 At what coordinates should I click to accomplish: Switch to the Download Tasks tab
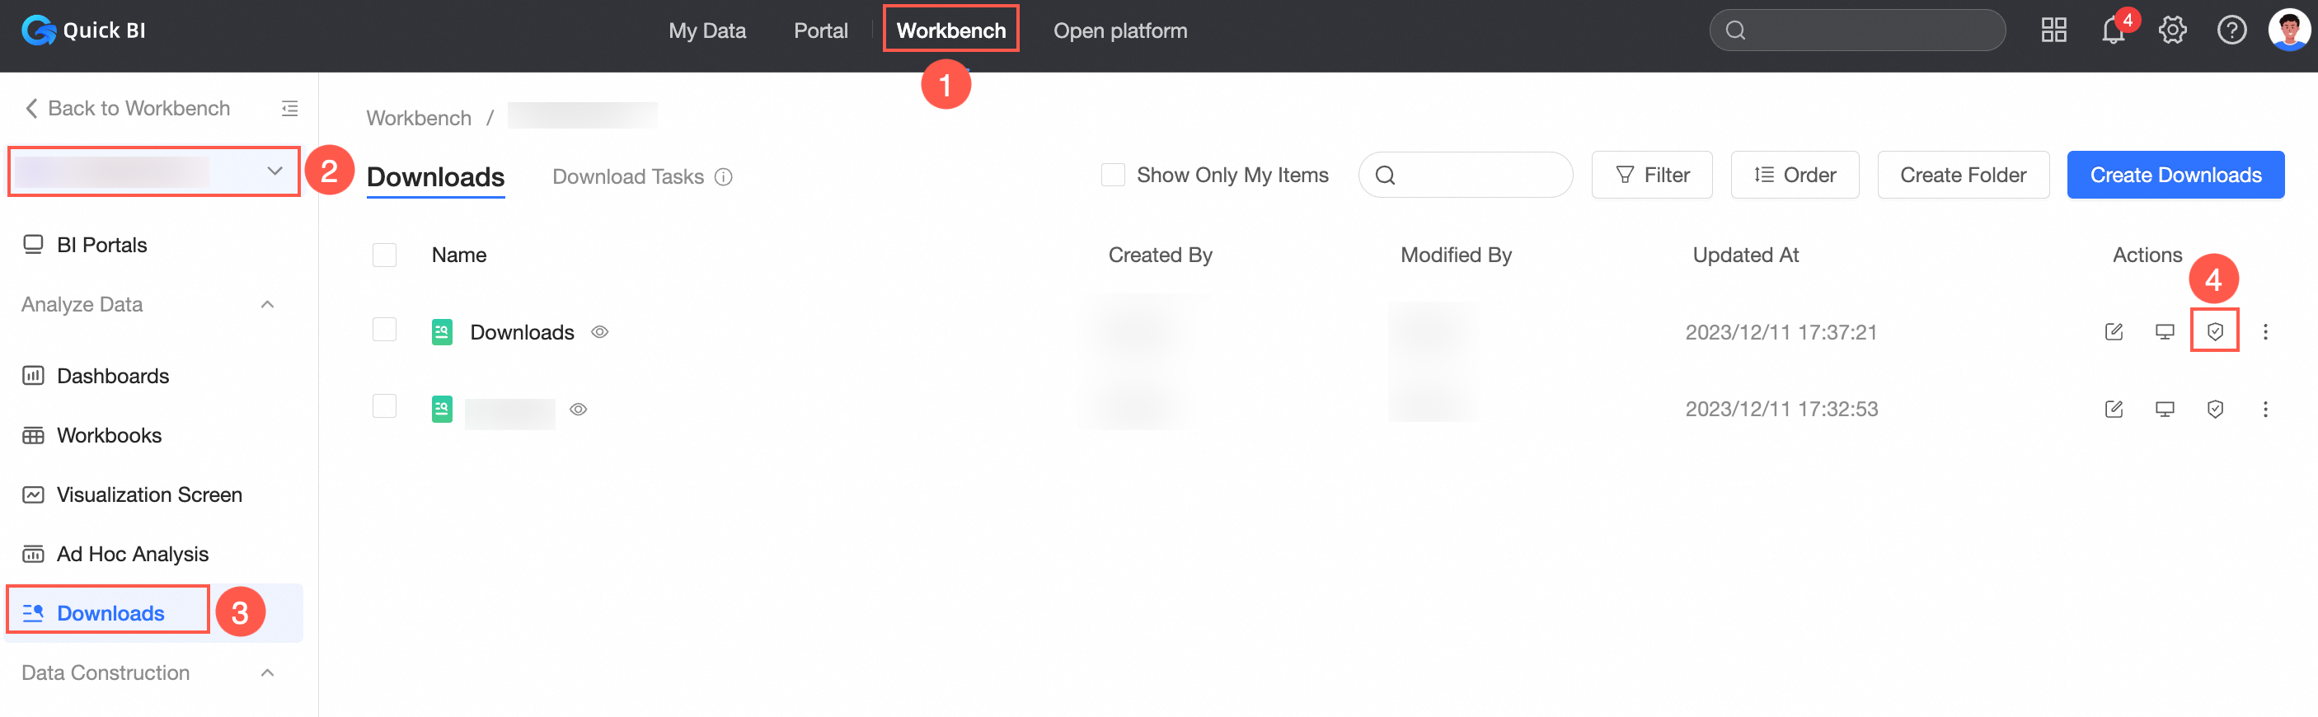[x=628, y=176]
